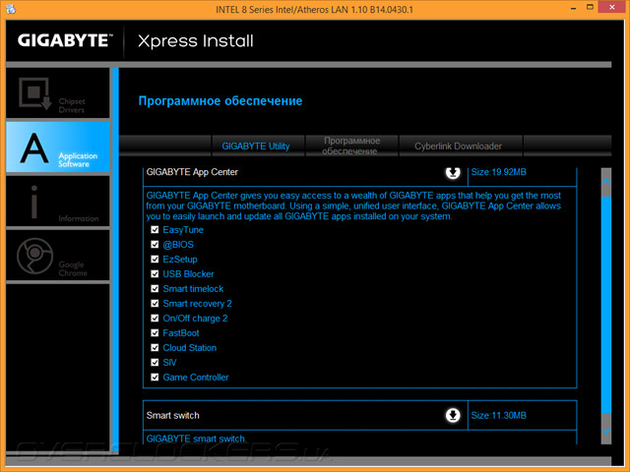This screenshot has height=472, width=630.
Task: Uncheck the SIV checkbox
Action: click(155, 363)
